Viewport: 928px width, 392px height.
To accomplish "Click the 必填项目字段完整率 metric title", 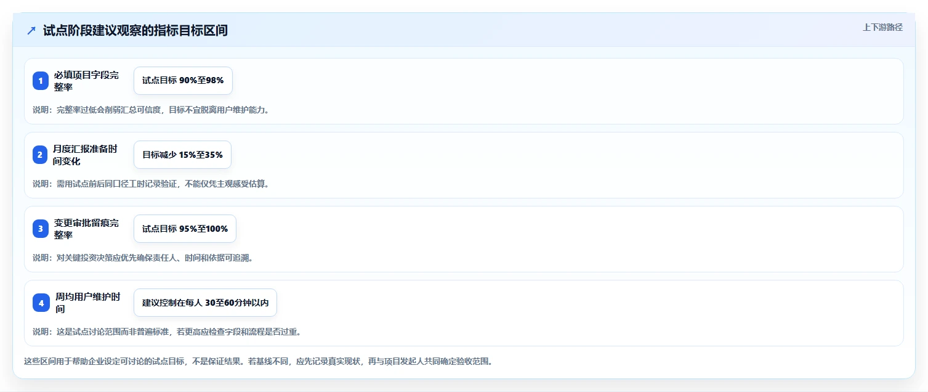I will pyautogui.click(x=86, y=81).
